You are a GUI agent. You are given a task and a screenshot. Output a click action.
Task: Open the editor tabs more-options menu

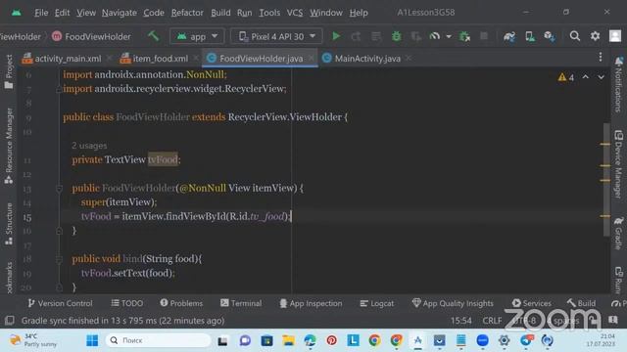point(601,57)
